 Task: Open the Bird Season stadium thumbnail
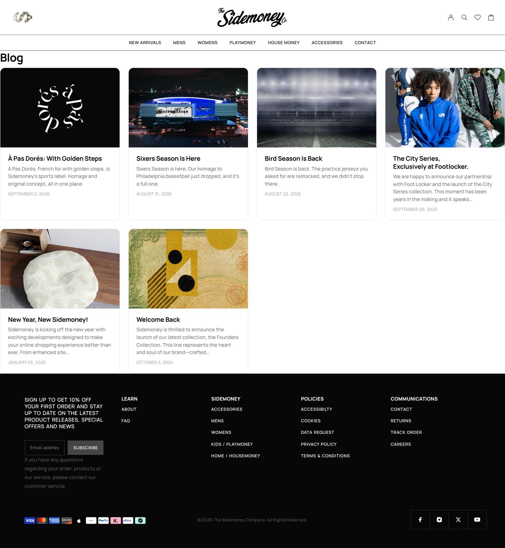(x=317, y=108)
